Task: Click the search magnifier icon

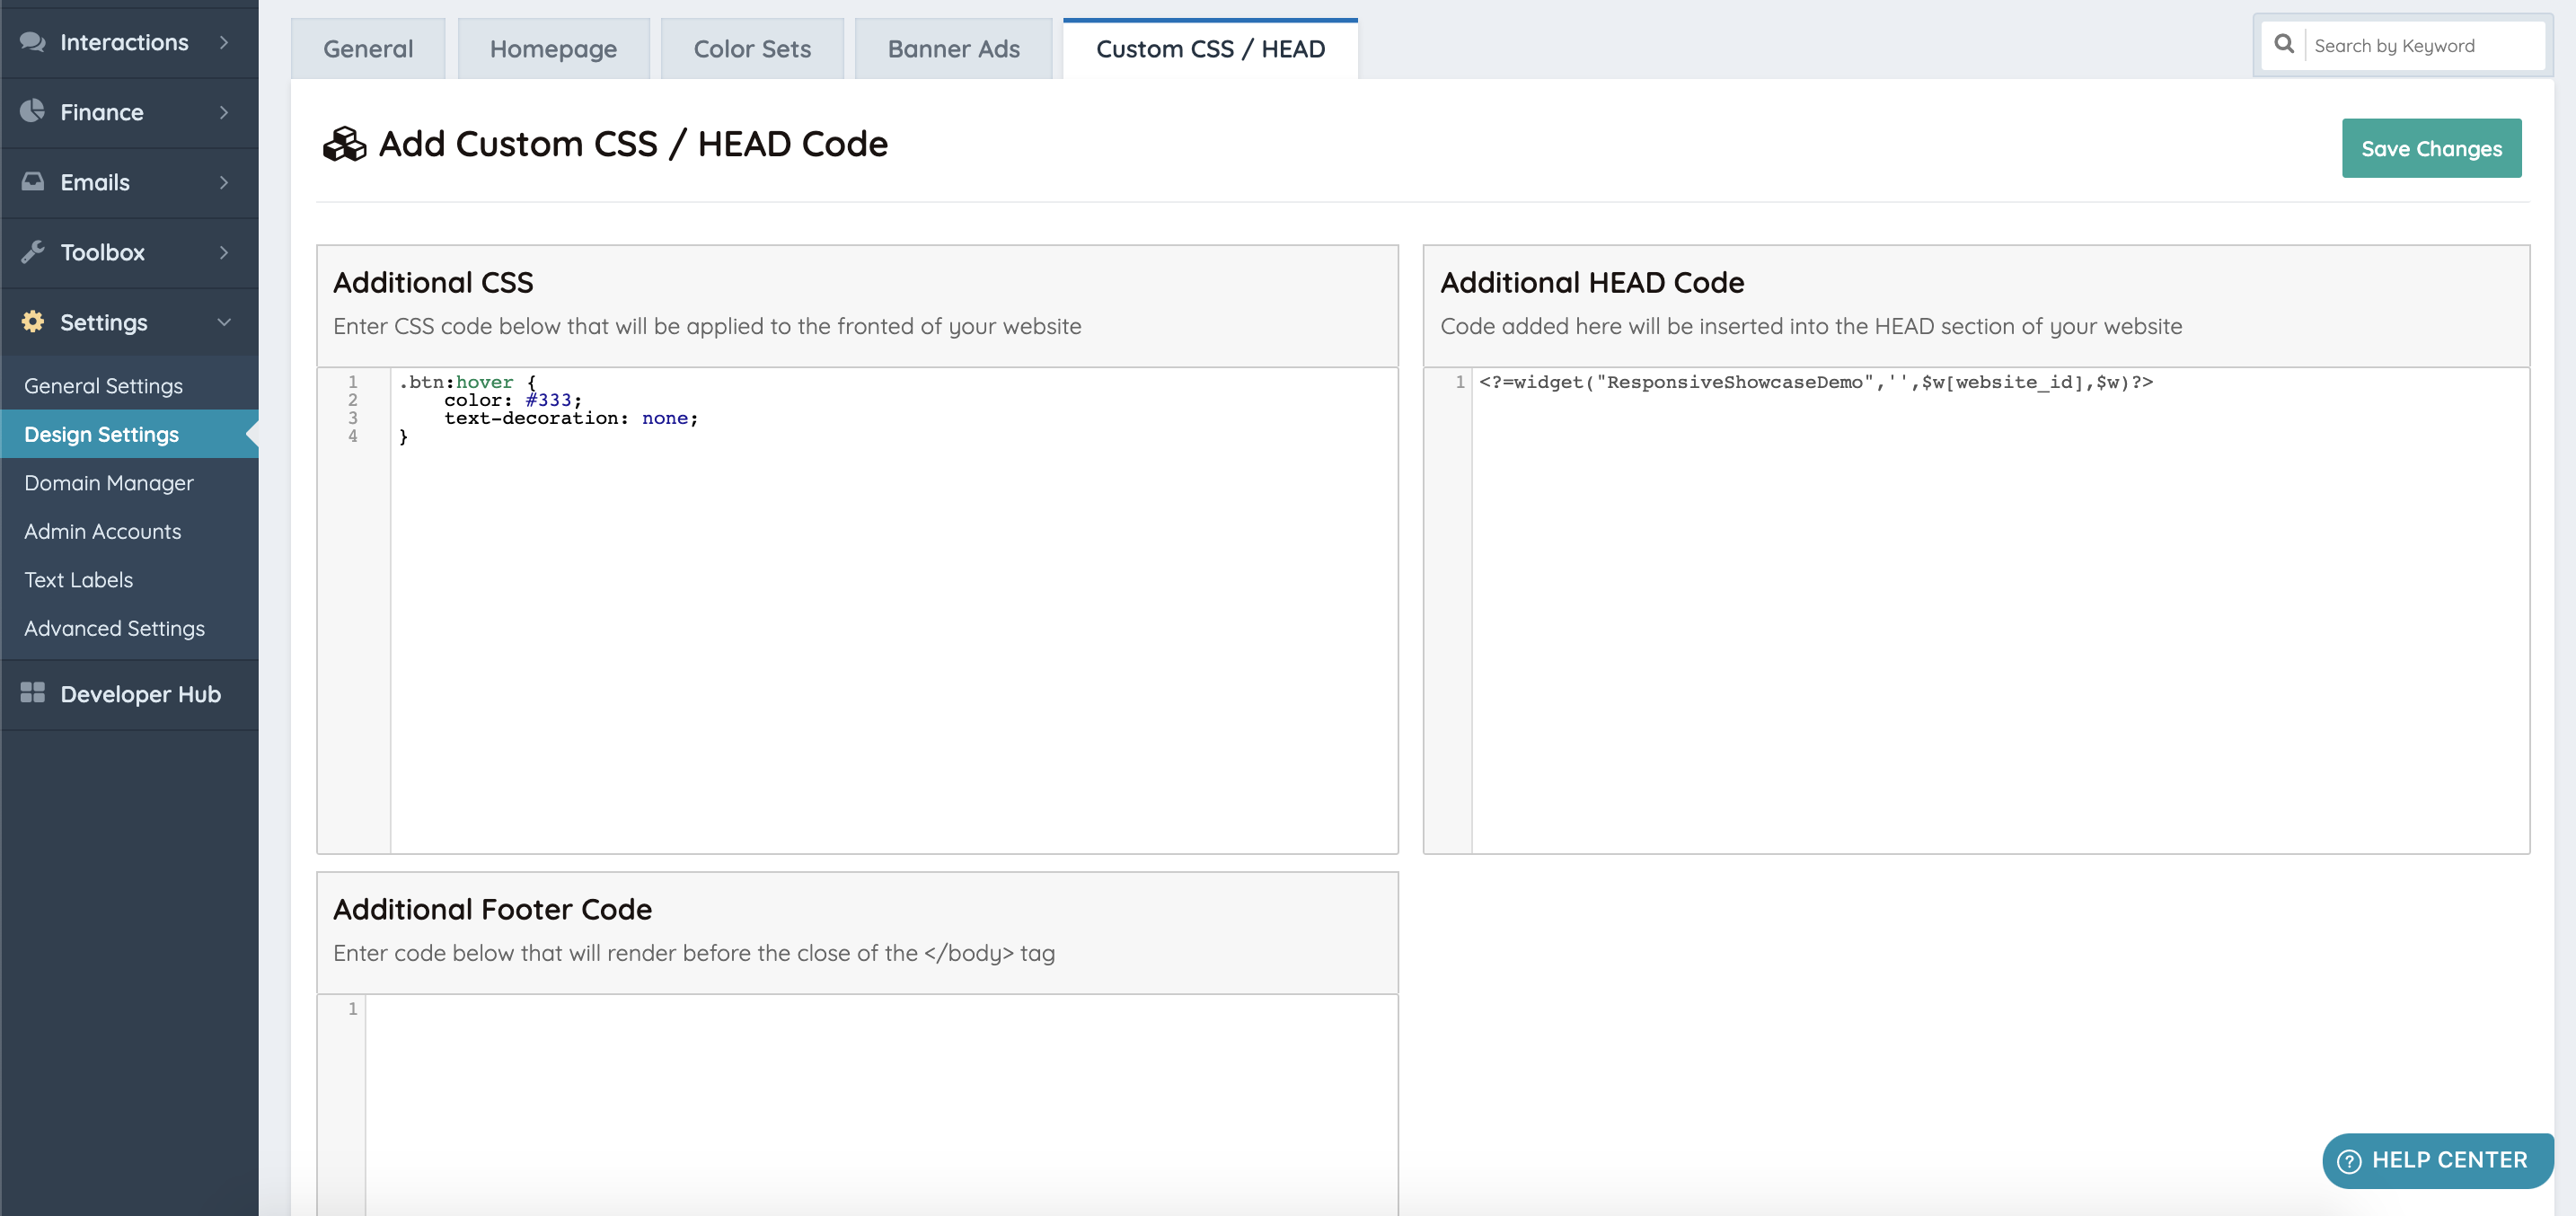Action: coord(2284,45)
